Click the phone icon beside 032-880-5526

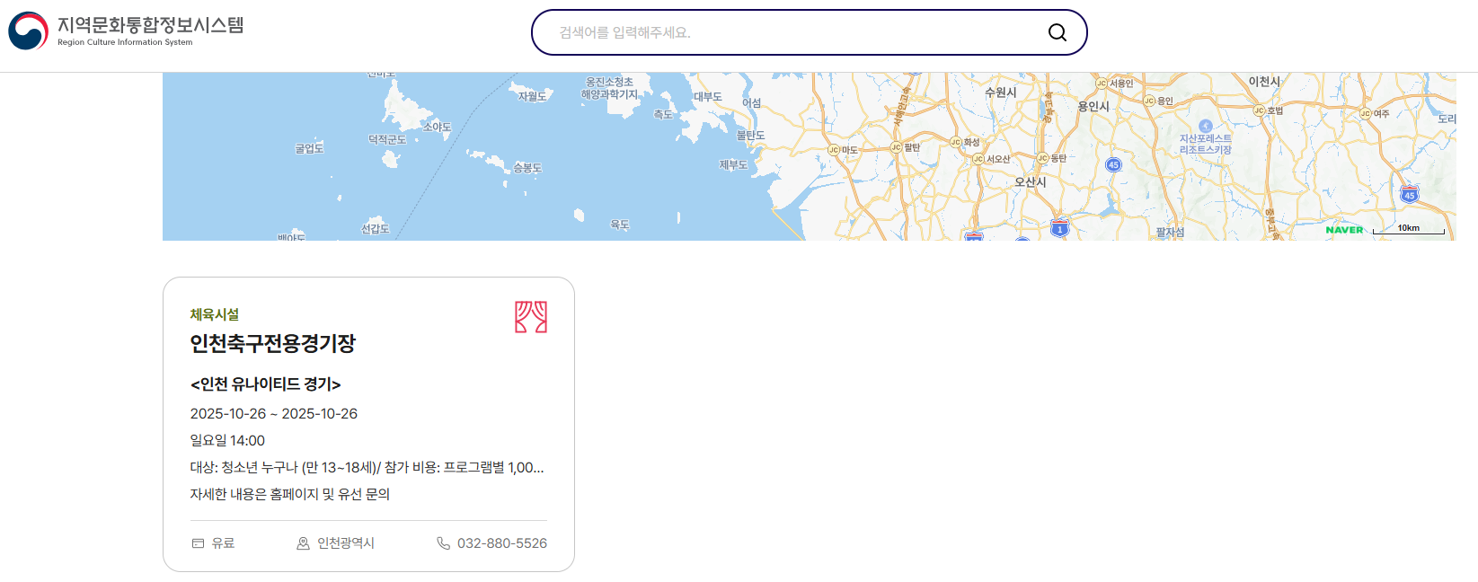click(443, 543)
